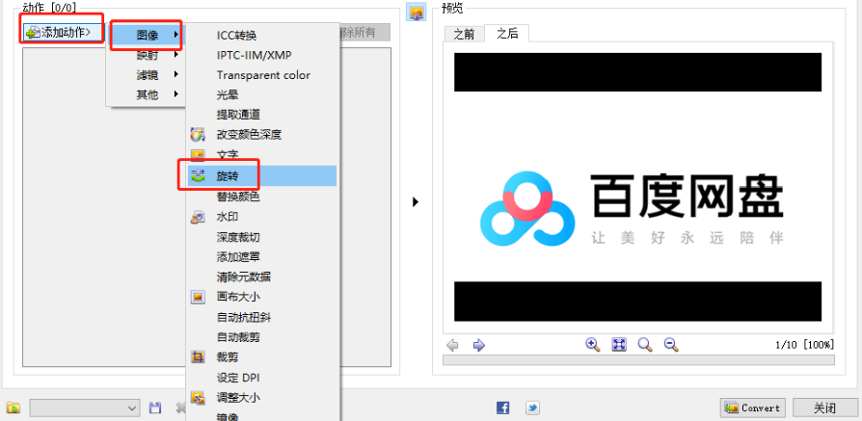Expand the 映射 submenu entry
The image size is (862, 421).
(147, 55)
